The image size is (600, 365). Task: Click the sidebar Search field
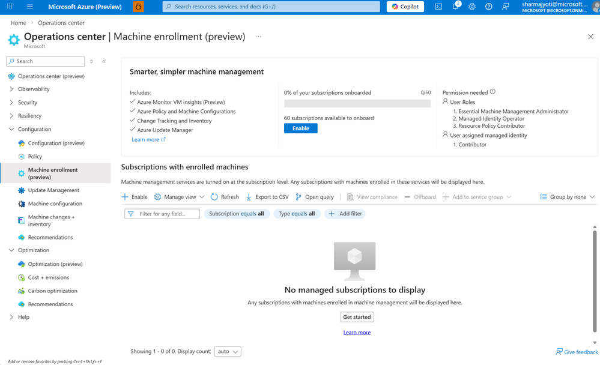click(46, 61)
